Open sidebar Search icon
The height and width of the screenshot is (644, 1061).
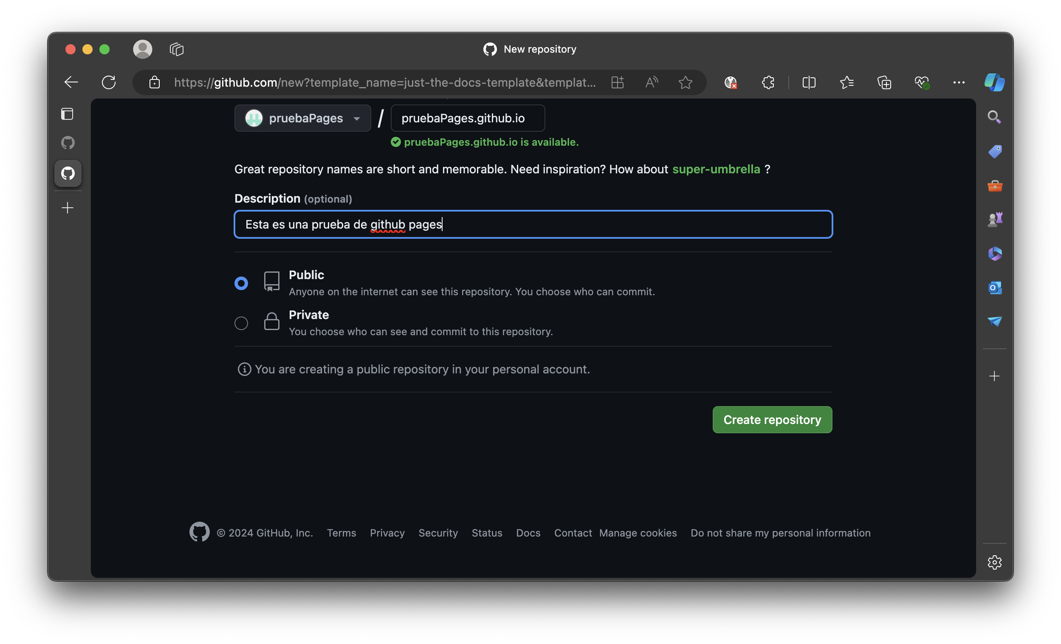click(x=994, y=117)
